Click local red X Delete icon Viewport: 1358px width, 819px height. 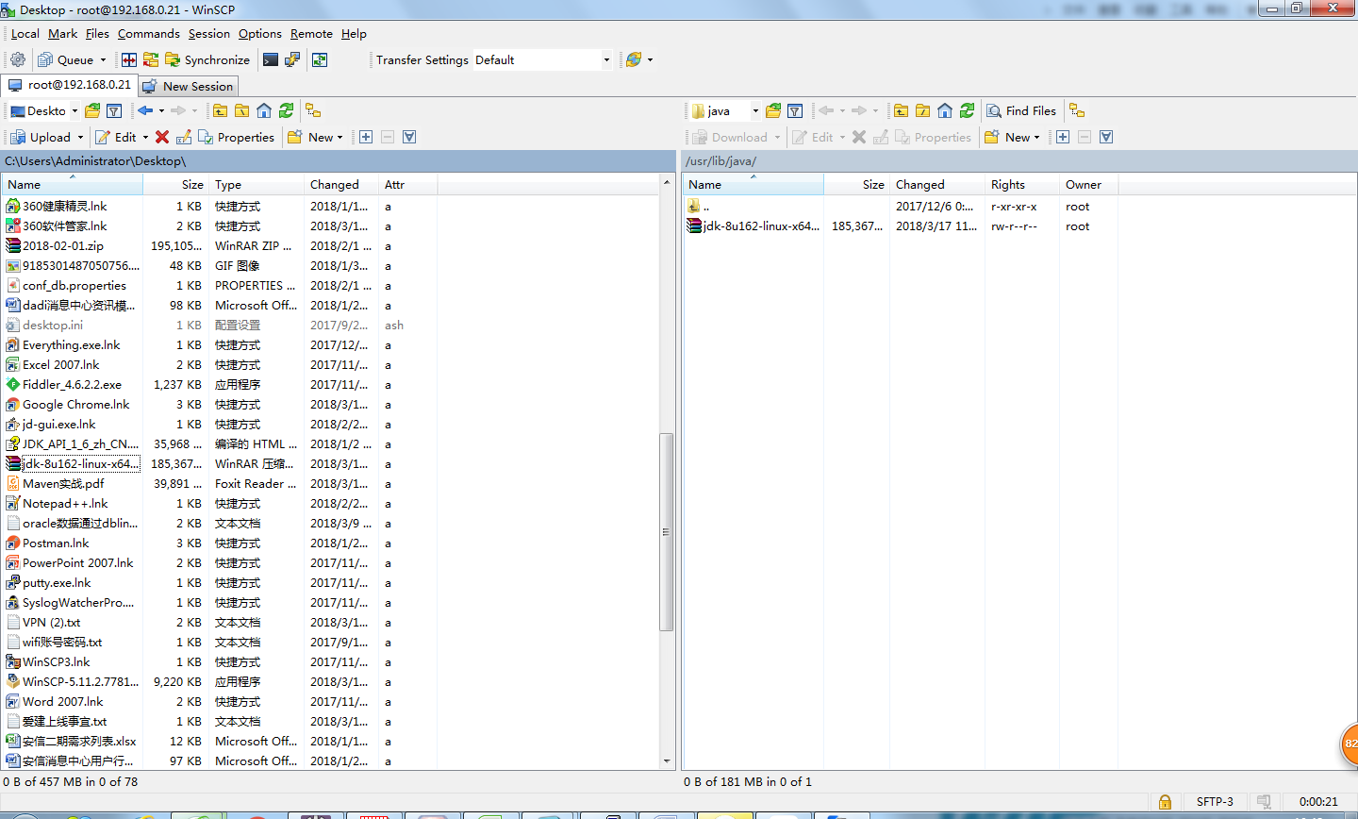(162, 137)
